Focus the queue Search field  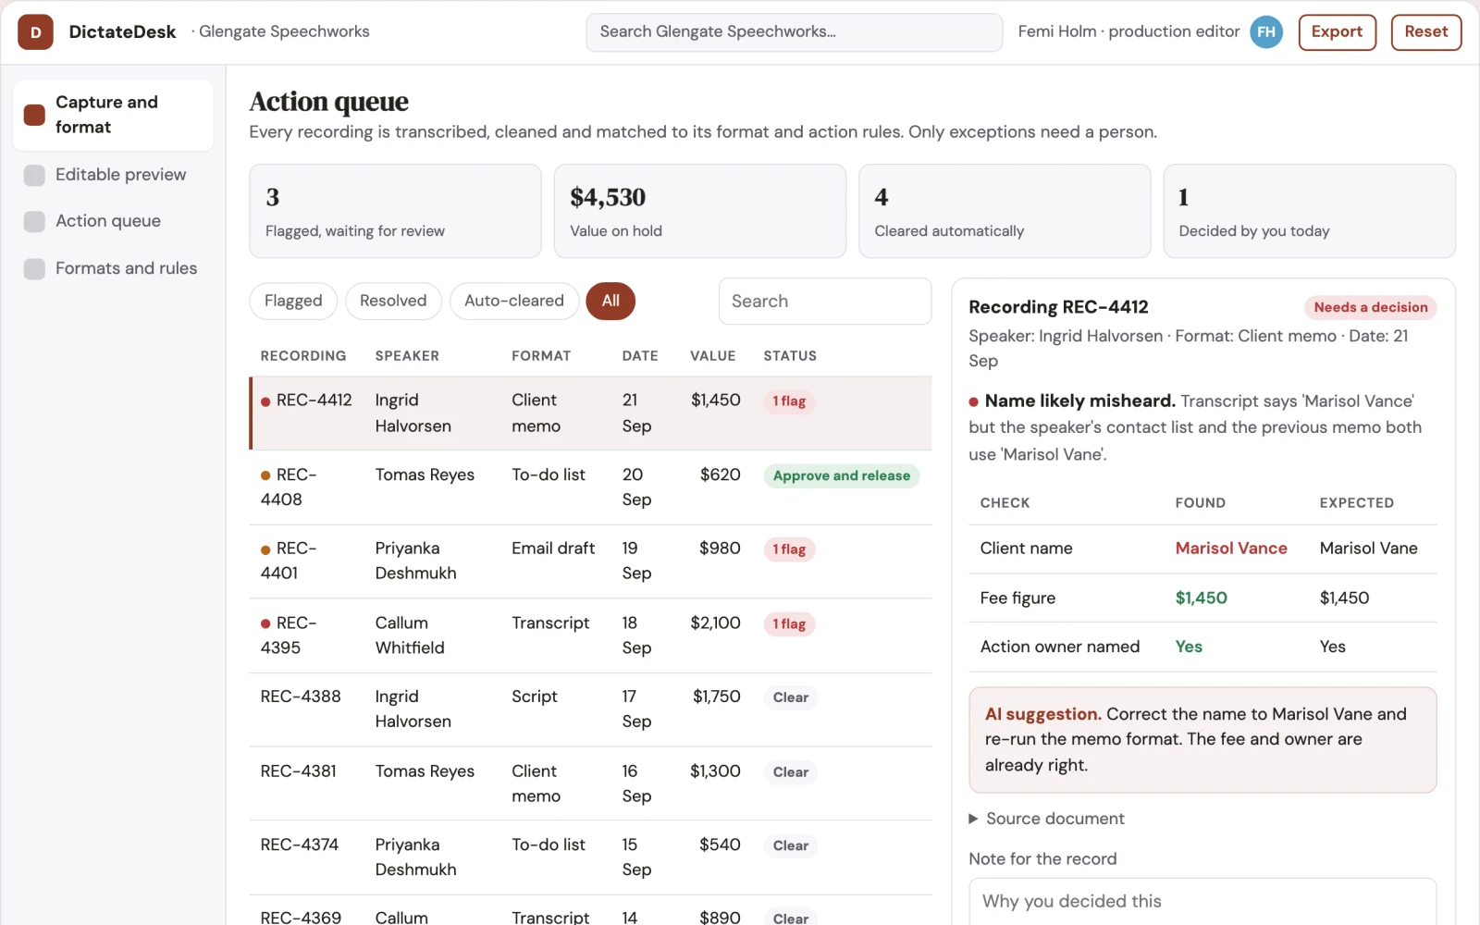tap(824, 302)
